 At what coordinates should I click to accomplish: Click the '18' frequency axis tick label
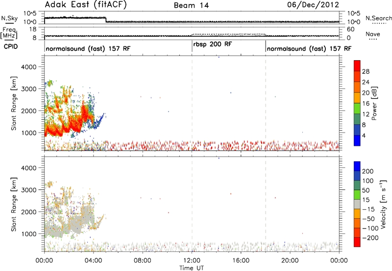[33, 29]
